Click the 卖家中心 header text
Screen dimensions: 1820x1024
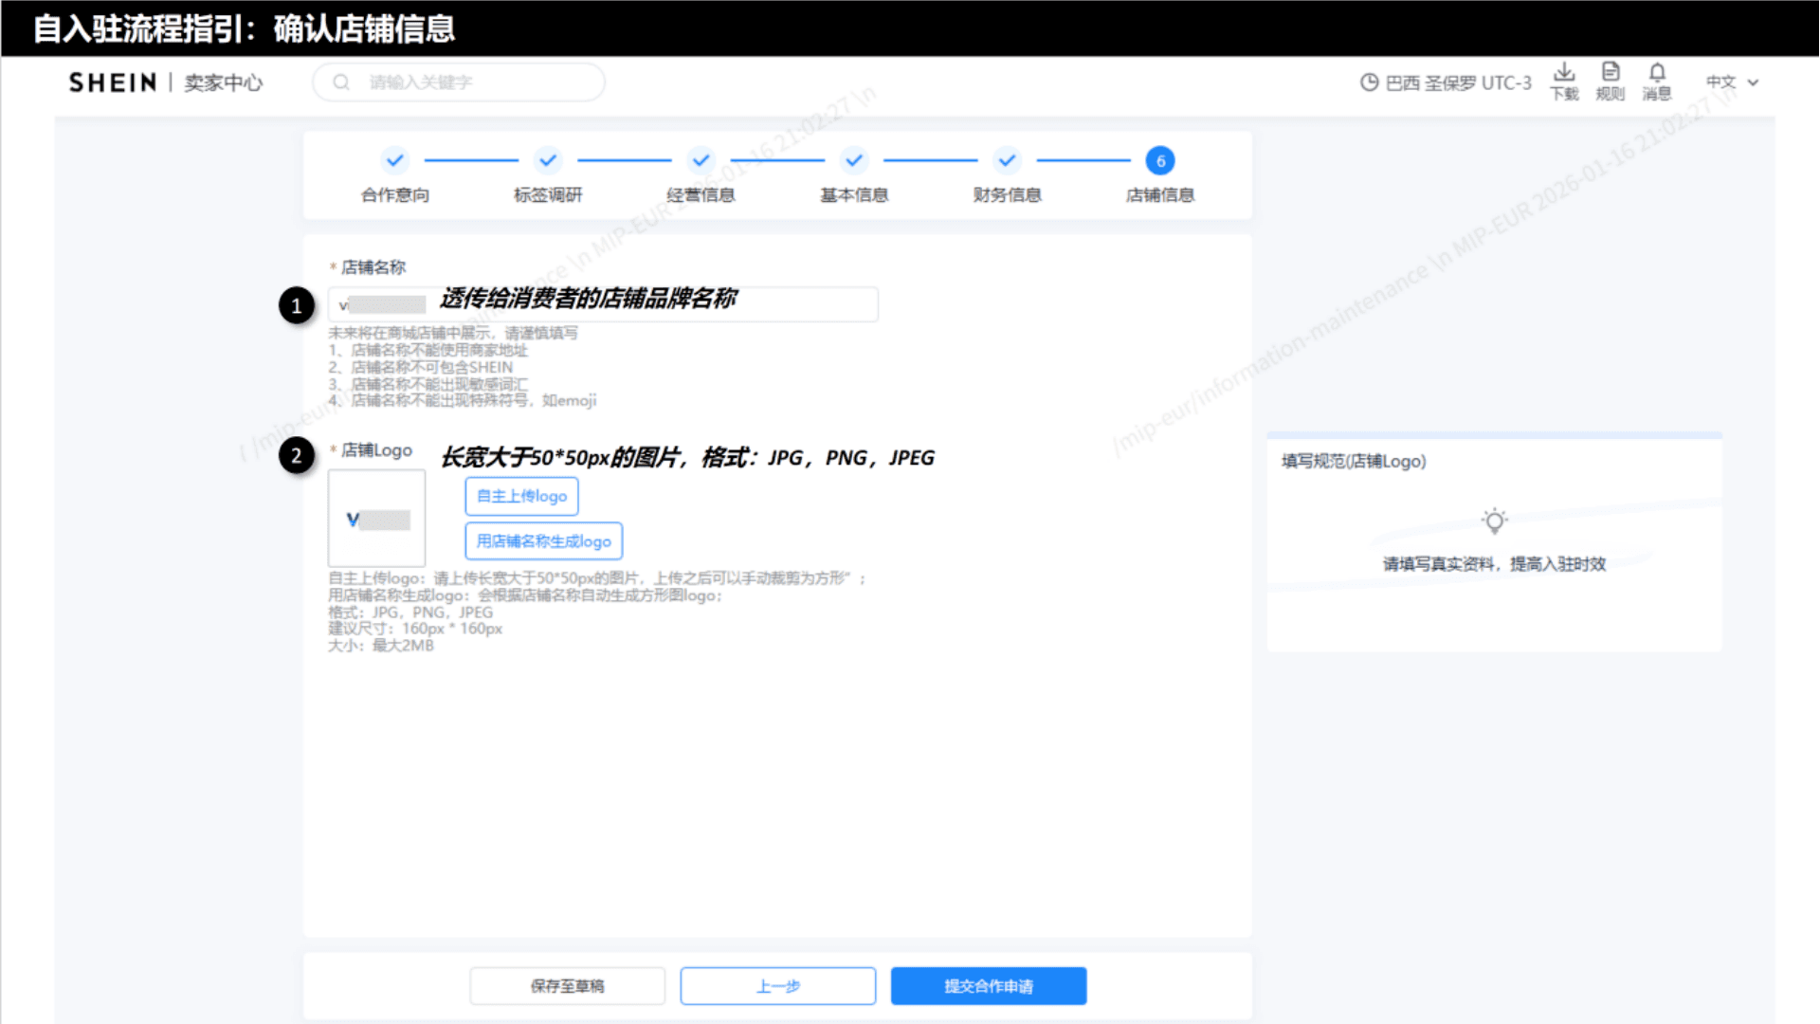pyautogui.click(x=223, y=82)
